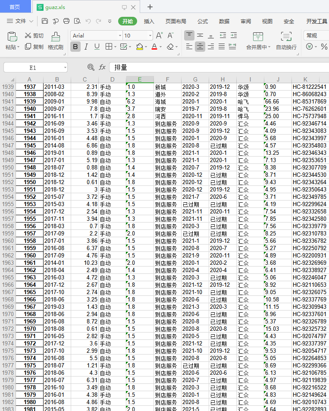The width and height of the screenshot is (329, 411).
Task: Switch to the 页面布局 Page Layout tab
Action: [175, 21]
